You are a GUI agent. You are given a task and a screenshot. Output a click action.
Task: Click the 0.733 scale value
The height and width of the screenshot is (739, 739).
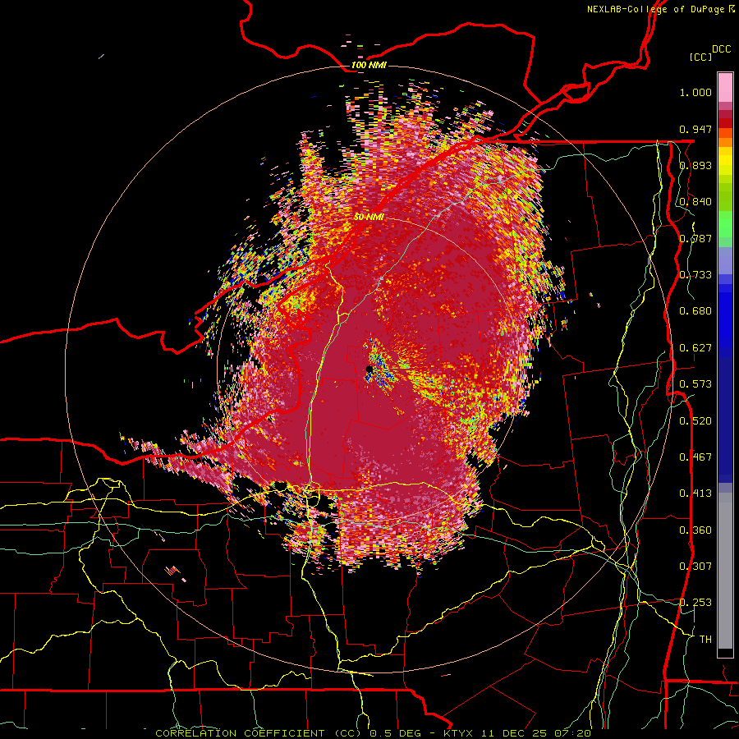695,275
